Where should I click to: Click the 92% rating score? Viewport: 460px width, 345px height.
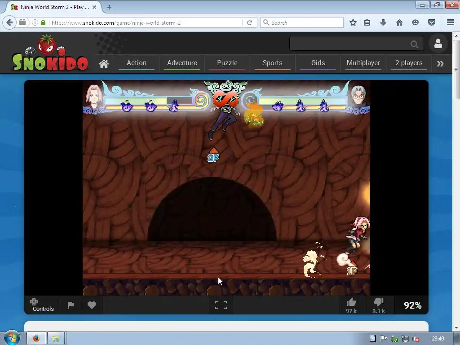[412, 305]
